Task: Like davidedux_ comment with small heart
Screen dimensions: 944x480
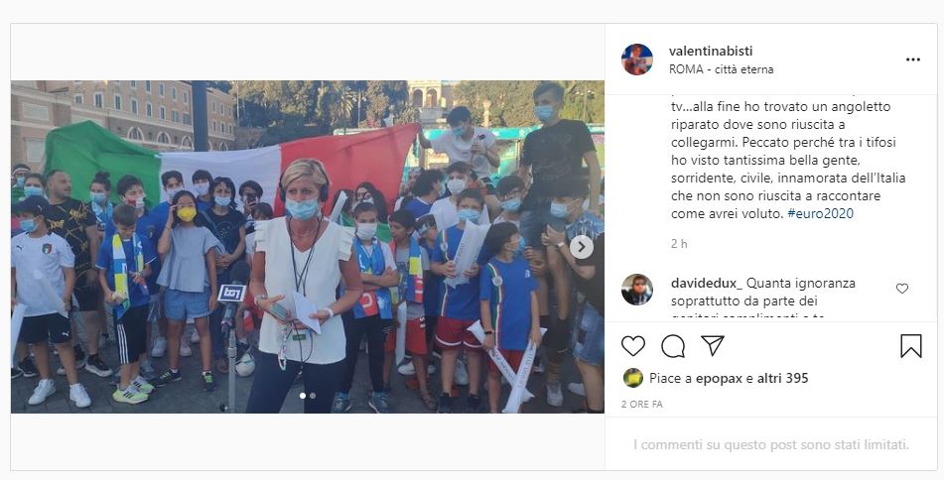Action: 902,289
